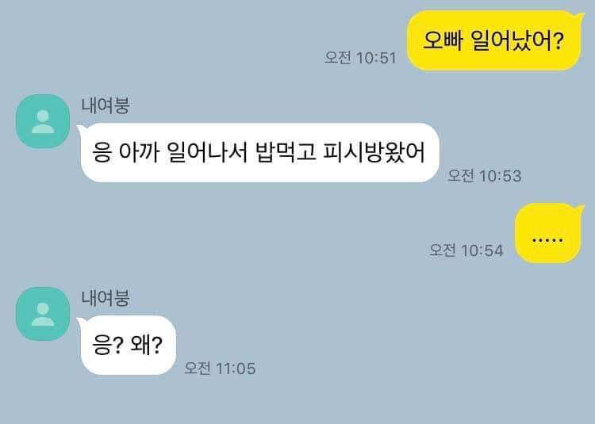Image resolution: width=595 pixels, height=424 pixels.
Task: Select the white "응? 왜?" message bubble
Action: click(127, 345)
